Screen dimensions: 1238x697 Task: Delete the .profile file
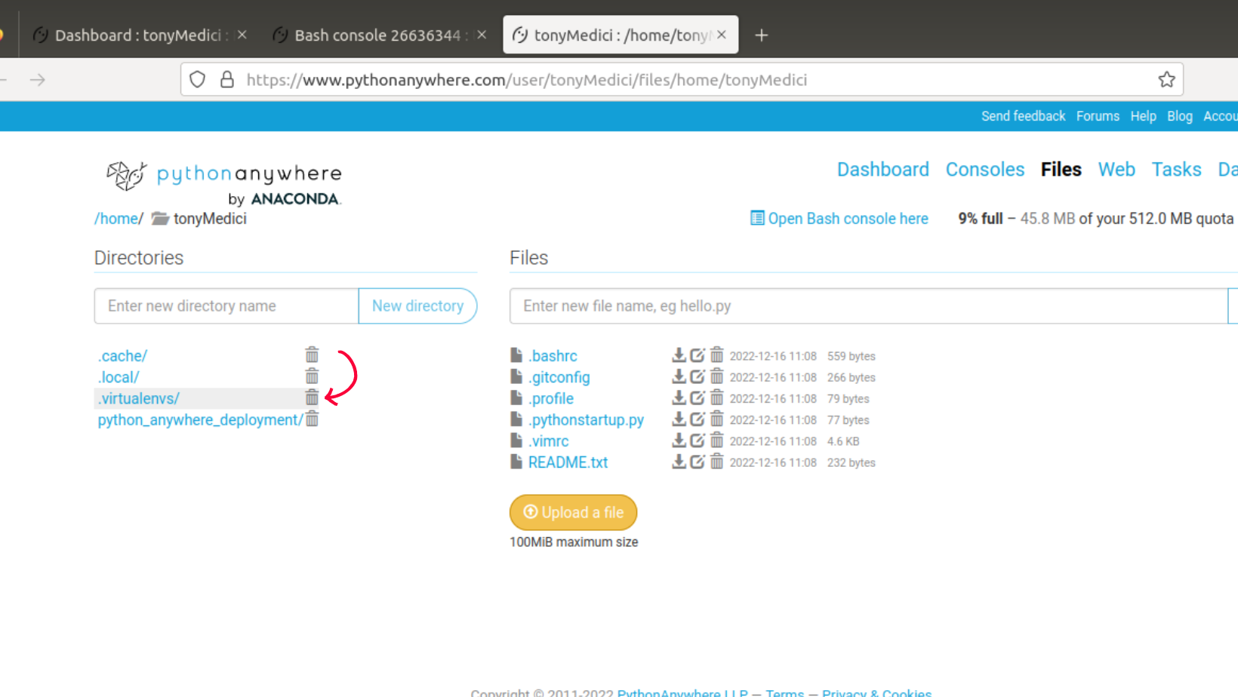(x=717, y=397)
